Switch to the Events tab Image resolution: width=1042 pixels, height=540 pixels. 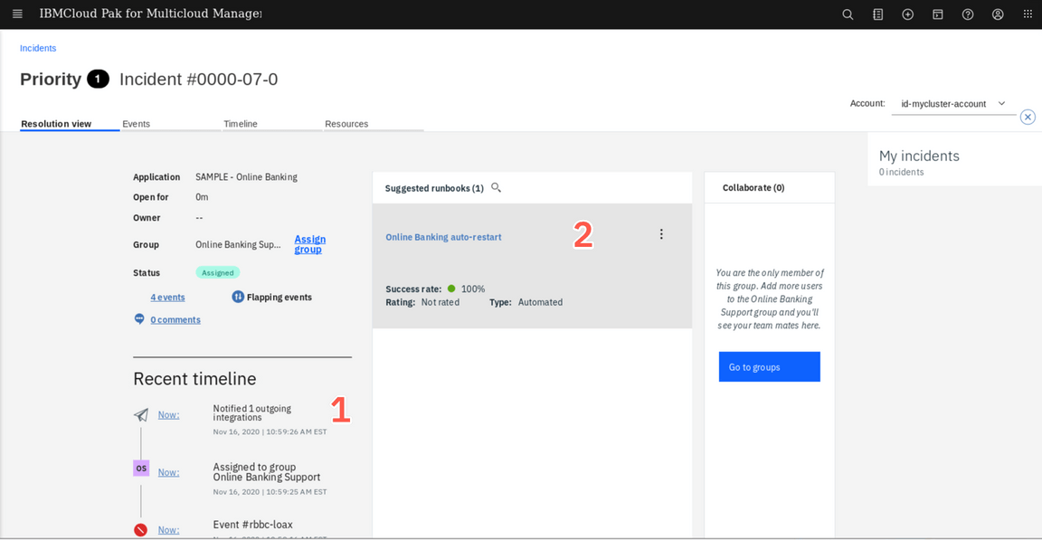coord(171,124)
